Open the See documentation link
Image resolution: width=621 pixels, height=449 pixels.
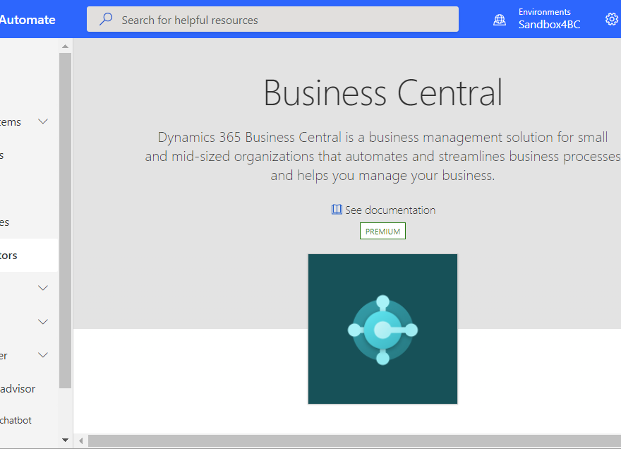[390, 210]
